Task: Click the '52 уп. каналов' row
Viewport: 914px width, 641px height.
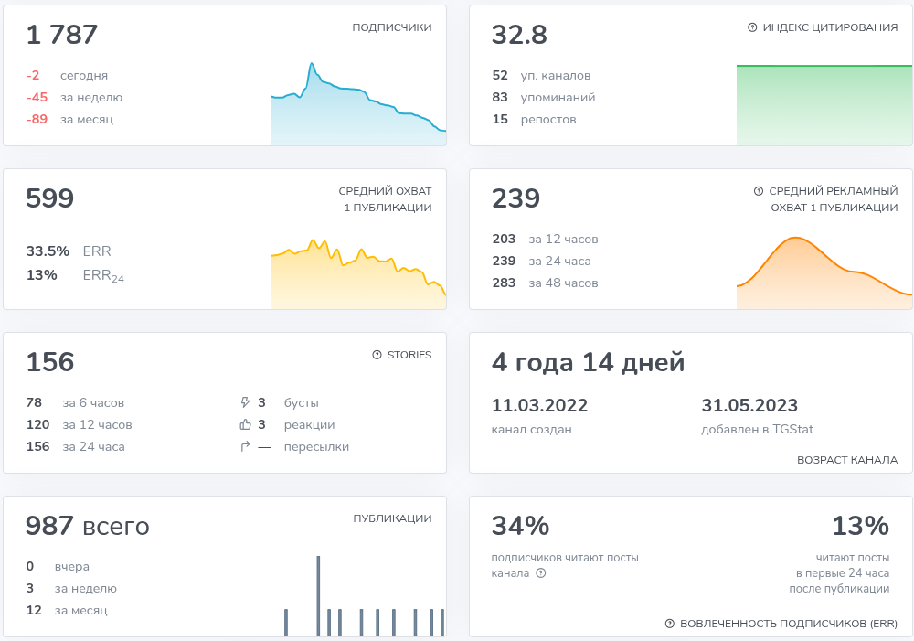Action: point(540,75)
